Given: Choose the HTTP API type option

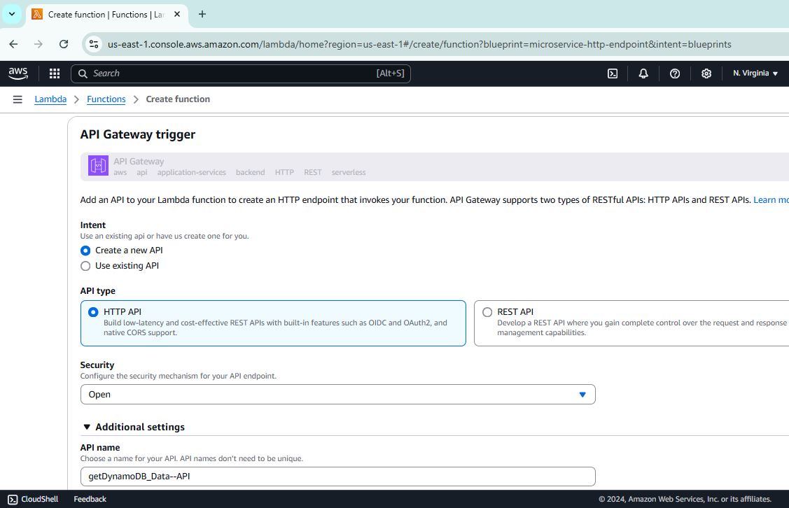Looking at the screenshot, I should [273, 323].
